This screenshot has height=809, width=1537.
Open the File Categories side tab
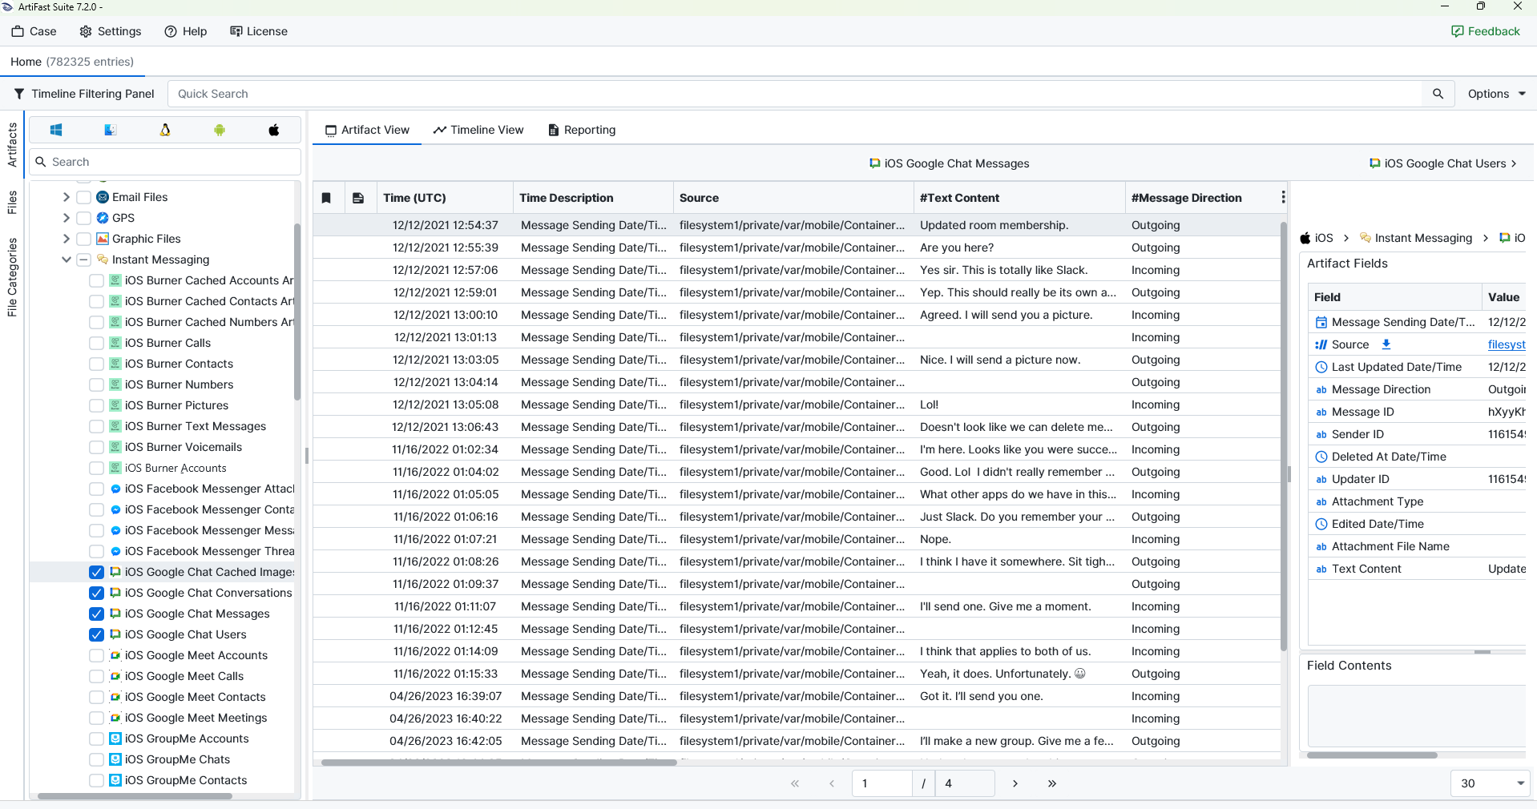coord(12,277)
